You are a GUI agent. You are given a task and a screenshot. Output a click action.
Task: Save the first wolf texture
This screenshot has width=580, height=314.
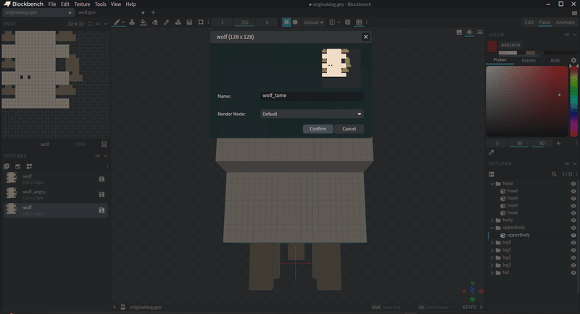(x=101, y=179)
